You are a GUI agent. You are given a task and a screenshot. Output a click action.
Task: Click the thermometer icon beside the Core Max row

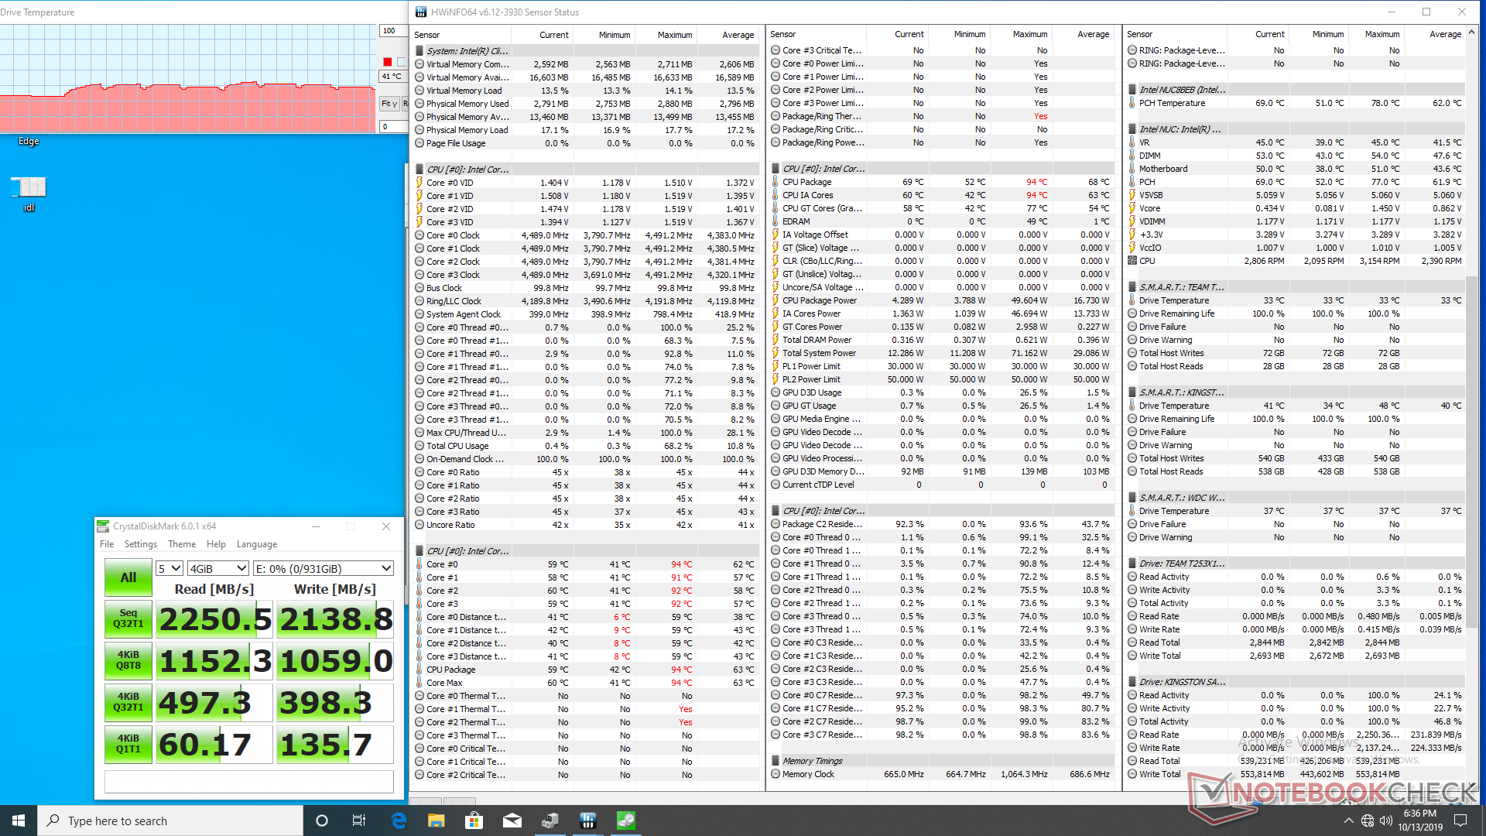[419, 684]
